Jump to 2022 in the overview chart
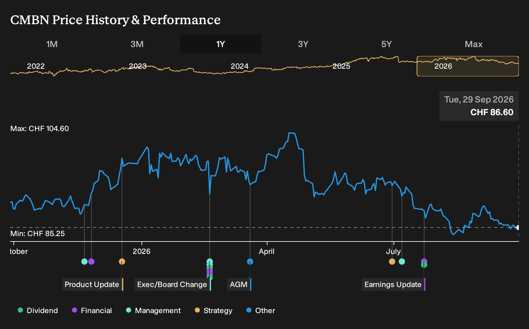529x329 pixels. (36, 66)
